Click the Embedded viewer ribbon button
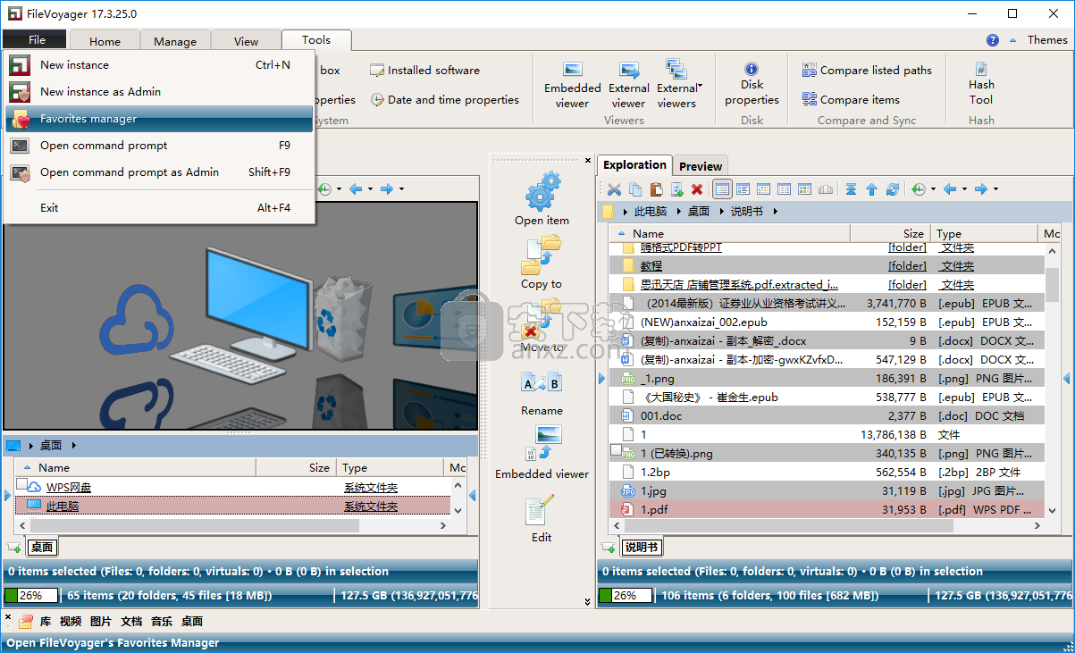Viewport: 1075px width, 653px height. point(572,85)
